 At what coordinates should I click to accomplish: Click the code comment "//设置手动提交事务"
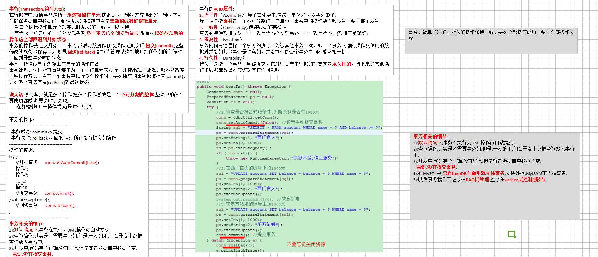coord(302,122)
